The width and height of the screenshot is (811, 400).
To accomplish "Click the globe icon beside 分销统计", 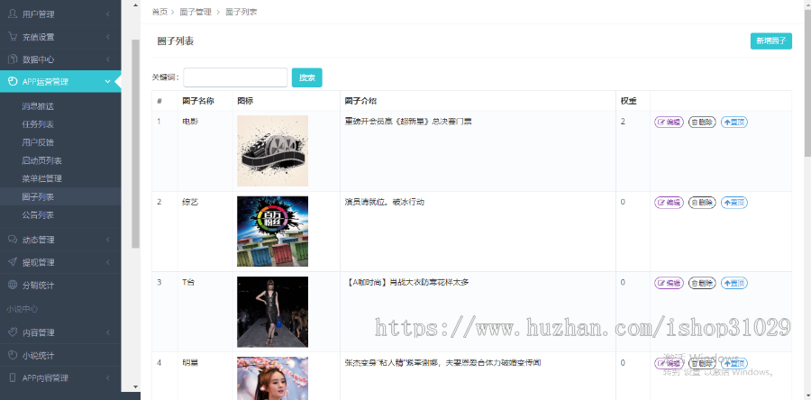I will tap(13, 285).
